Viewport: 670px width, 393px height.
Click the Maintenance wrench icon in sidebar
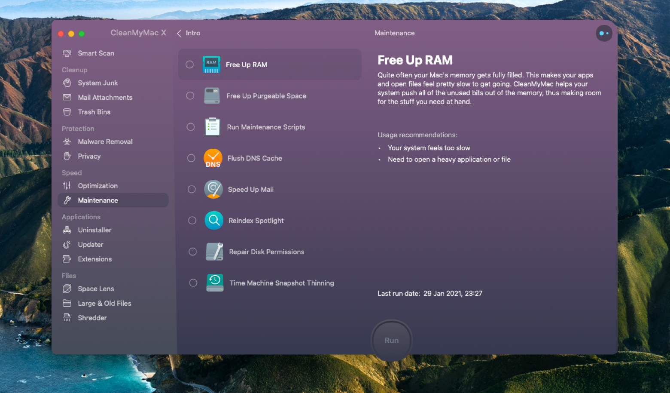pos(67,200)
